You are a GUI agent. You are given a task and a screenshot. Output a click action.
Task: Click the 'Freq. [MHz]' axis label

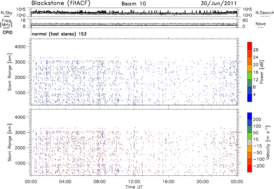tap(7, 23)
